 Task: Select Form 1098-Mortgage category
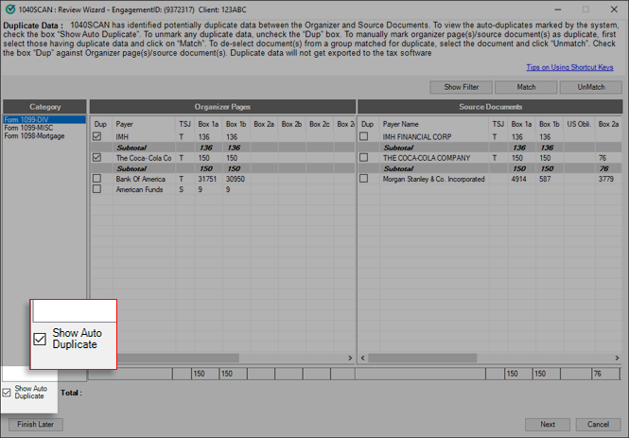(34, 136)
